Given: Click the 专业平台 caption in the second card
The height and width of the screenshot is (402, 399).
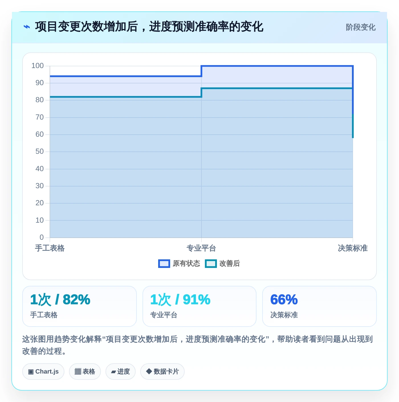Looking at the screenshot, I should point(164,315).
